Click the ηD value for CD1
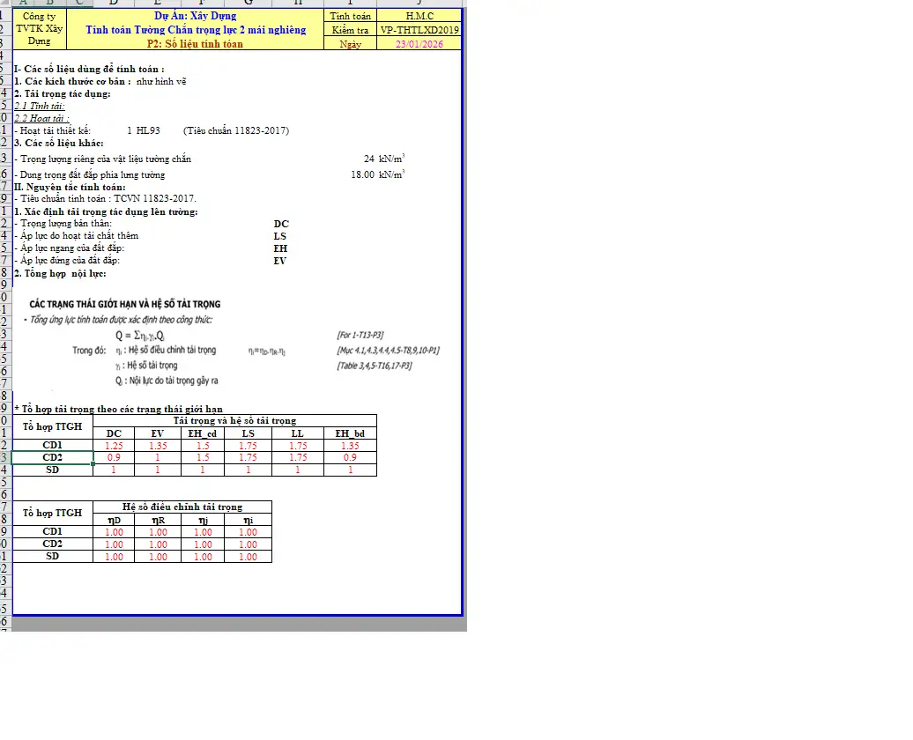The image size is (913, 740). [x=114, y=532]
